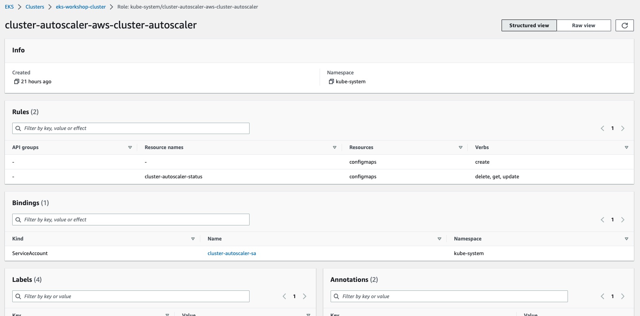Go to previous page of Bindings
The height and width of the screenshot is (316, 640).
[603, 220]
